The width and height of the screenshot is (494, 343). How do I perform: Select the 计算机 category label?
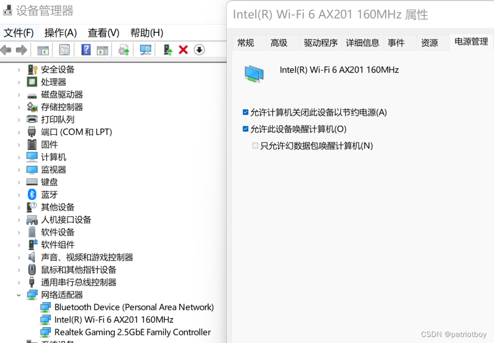53,157
